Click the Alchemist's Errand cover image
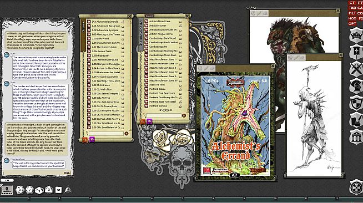The height and width of the screenshot is (203, 363). click(235, 125)
